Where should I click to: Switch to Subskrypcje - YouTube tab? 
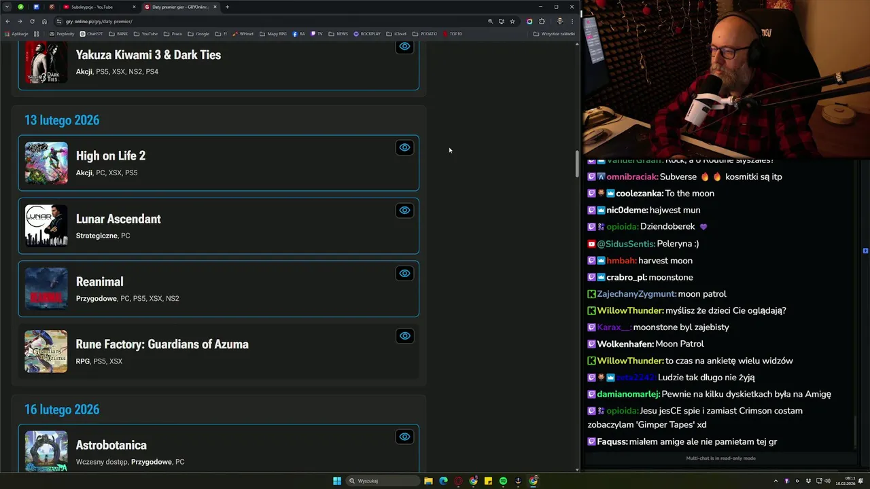(99, 7)
